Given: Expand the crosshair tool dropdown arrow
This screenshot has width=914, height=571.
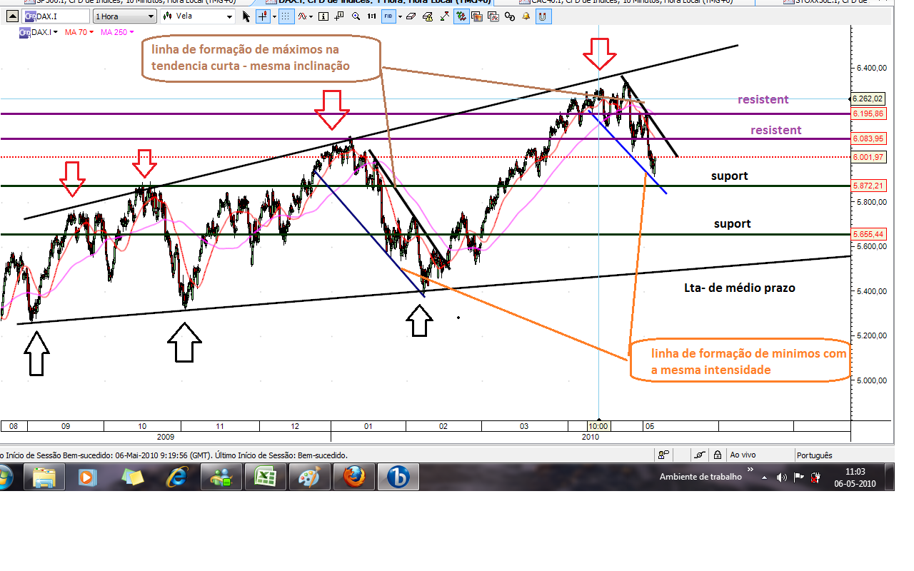Looking at the screenshot, I should pos(274,16).
